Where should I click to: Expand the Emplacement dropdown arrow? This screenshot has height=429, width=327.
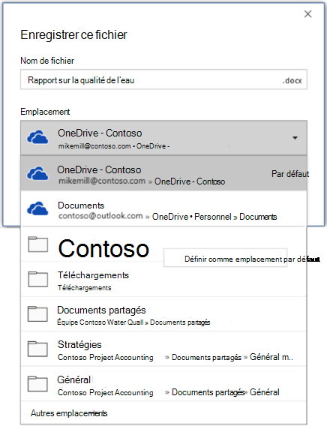pos(295,137)
